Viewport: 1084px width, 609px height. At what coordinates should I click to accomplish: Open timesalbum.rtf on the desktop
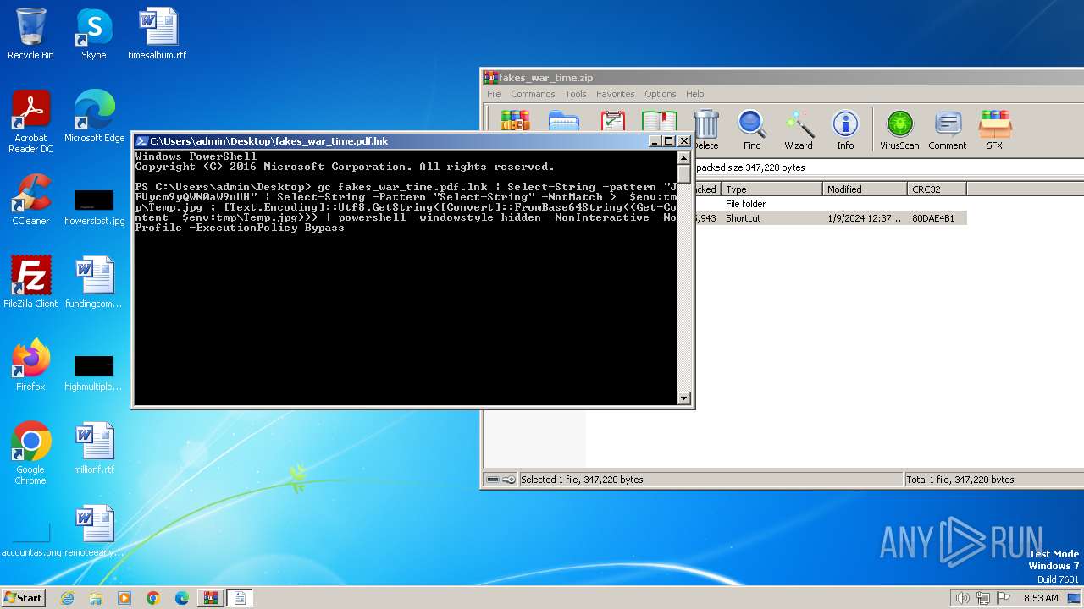point(157,34)
